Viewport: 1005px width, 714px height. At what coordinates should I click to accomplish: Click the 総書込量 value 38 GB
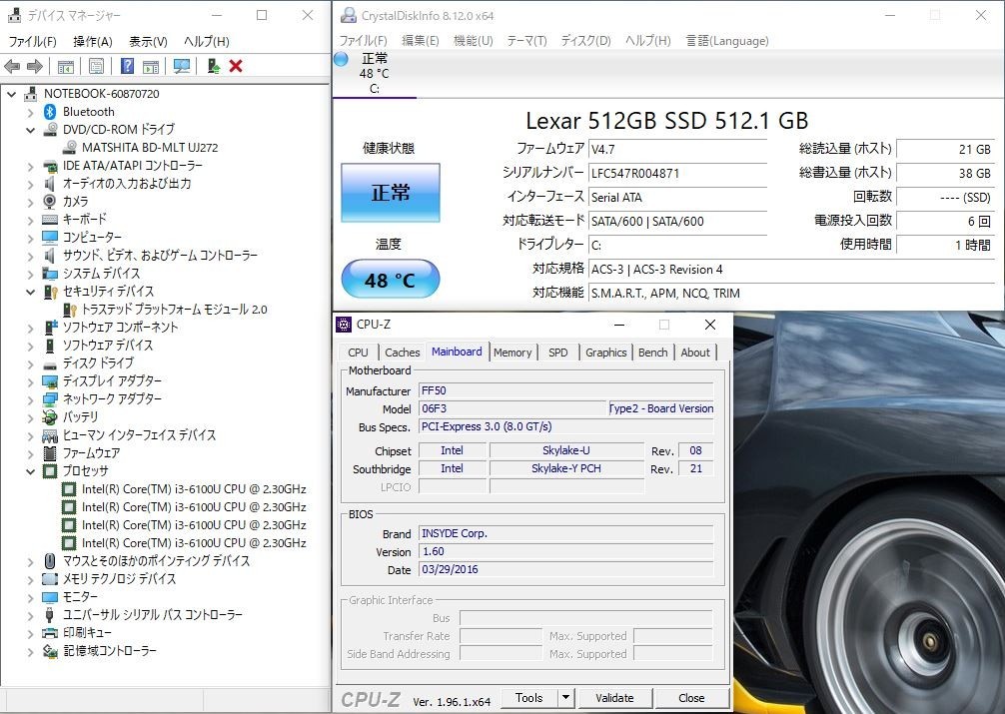click(945, 173)
